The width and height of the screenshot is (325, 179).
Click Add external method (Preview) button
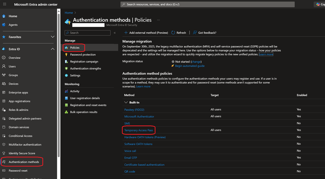(146, 33)
